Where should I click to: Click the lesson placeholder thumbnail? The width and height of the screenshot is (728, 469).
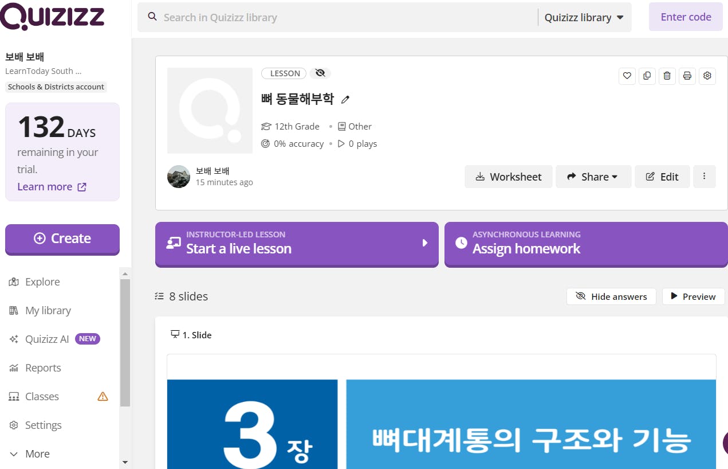pos(210,111)
